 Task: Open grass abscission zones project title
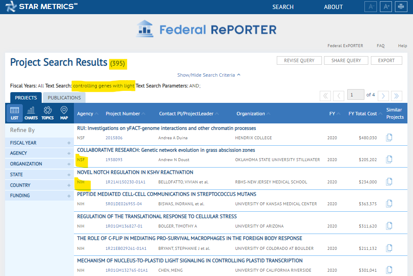(x=166, y=150)
